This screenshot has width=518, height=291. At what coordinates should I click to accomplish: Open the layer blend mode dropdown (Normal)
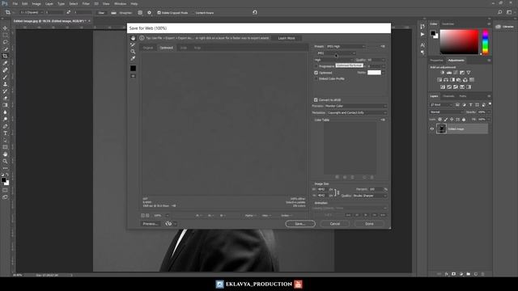(x=446, y=112)
